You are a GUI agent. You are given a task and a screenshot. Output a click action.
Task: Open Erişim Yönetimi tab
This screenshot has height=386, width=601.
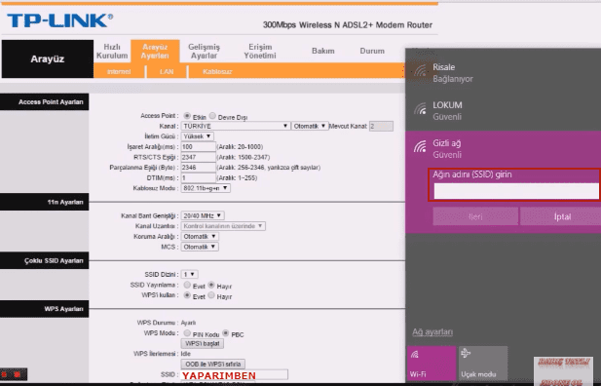click(260, 51)
